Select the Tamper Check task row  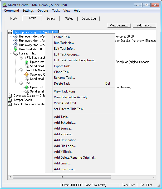pyautogui.click(x=23, y=100)
